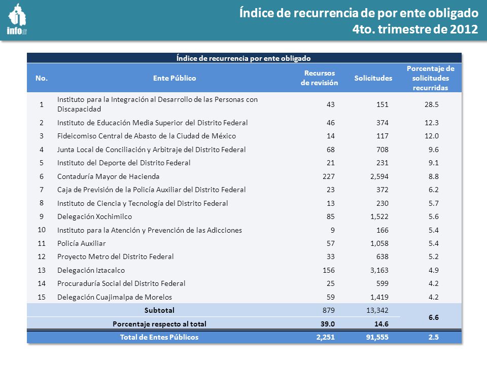Image resolution: width=487 pixels, height=365 pixels.
Task: Click total recursos value 2,251
Action: [x=326, y=337]
